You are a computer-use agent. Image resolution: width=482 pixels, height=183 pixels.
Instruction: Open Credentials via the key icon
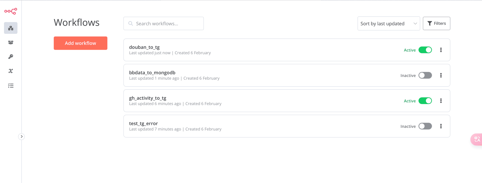tap(11, 57)
